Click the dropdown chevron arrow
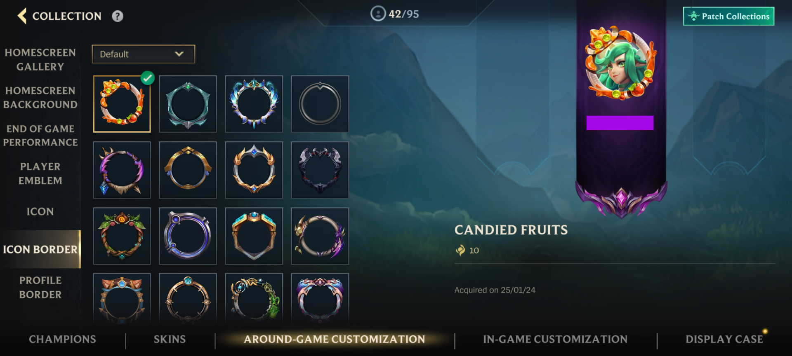 coord(179,54)
